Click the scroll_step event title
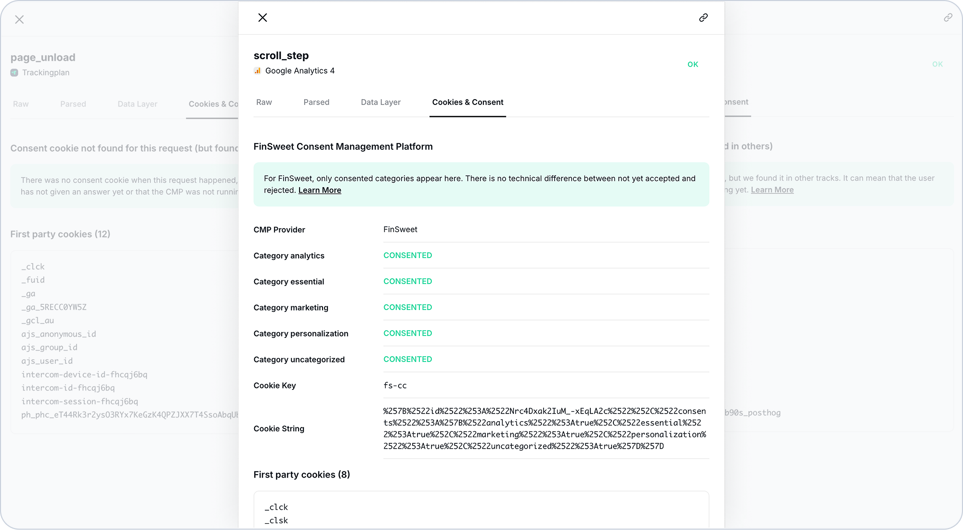This screenshot has width=963, height=530. [281, 56]
